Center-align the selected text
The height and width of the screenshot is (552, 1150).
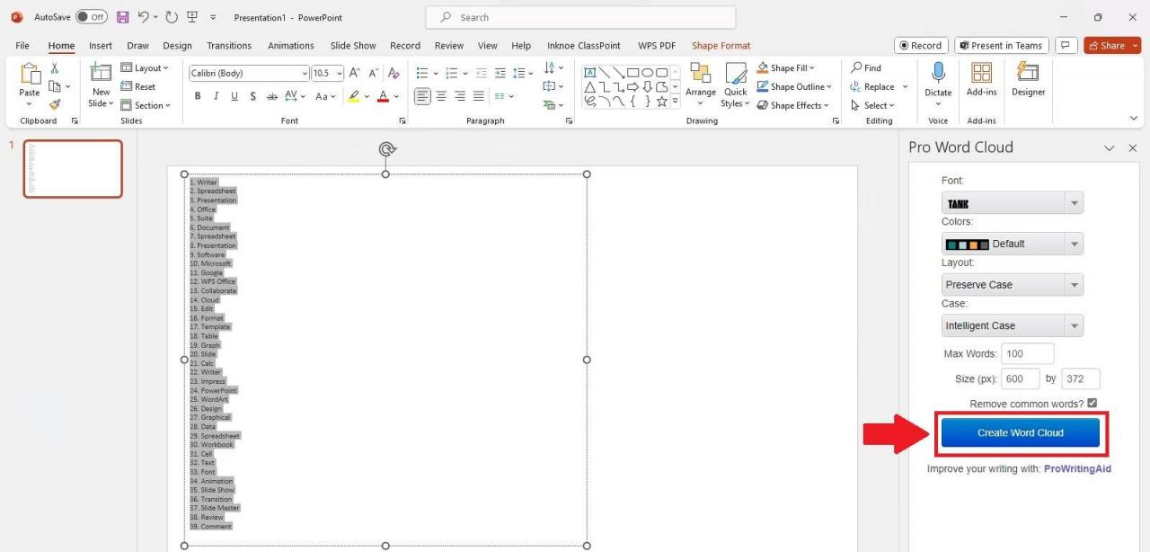[x=441, y=96]
